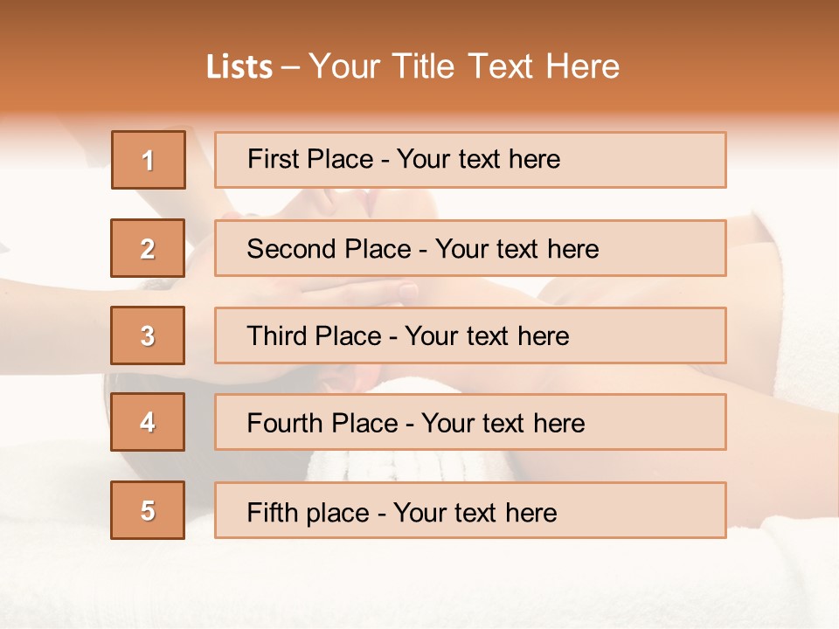This screenshot has height=629, width=839.
Task: Click the number 5 box
Action: coord(148,509)
